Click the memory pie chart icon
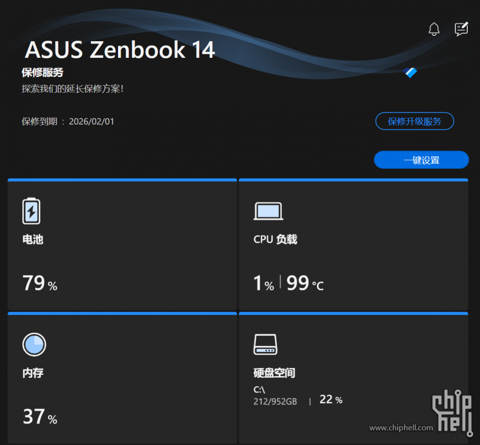480x445 pixels. (x=34, y=345)
